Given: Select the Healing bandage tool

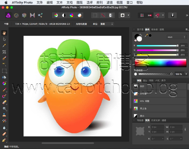Looking at the screenshot, I should coord(4,134).
